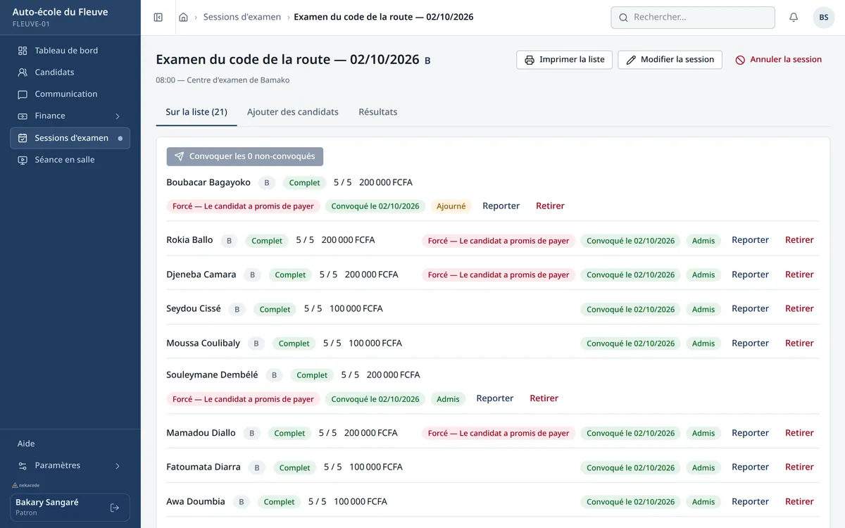
Task: Click Modifier la session button
Action: [x=670, y=60]
